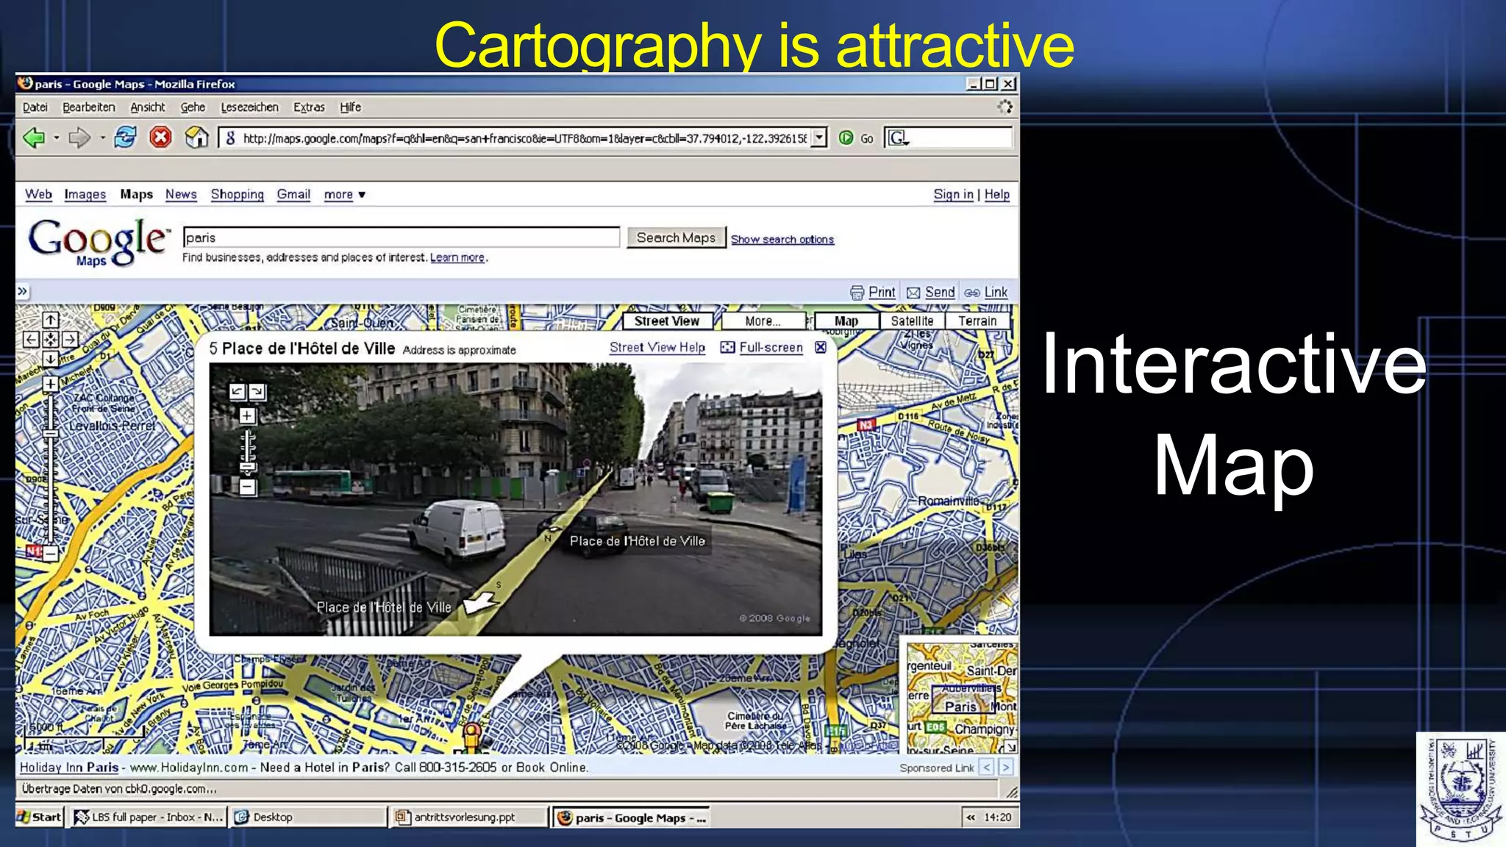Screen dimensions: 1506x847
Task: Open the Datei menu
Action: pos(35,107)
